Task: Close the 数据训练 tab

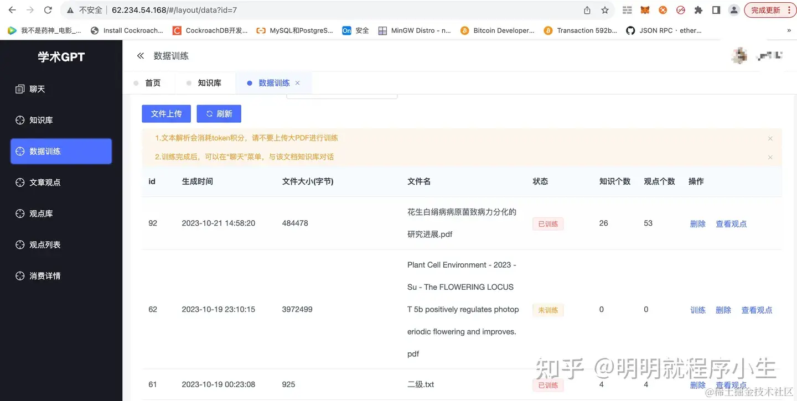Action: pyautogui.click(x=297, y=83)
